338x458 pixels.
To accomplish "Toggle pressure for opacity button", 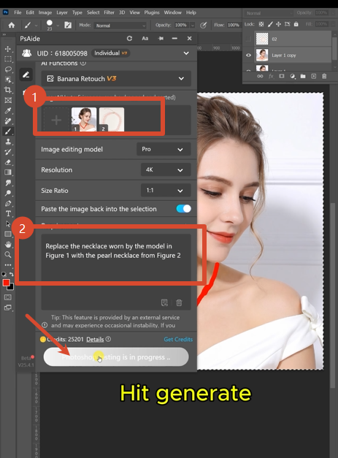I will (203, 25).
